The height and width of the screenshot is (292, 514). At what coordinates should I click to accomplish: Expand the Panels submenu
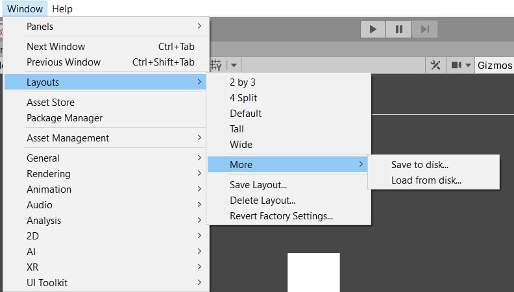(106, 26)
